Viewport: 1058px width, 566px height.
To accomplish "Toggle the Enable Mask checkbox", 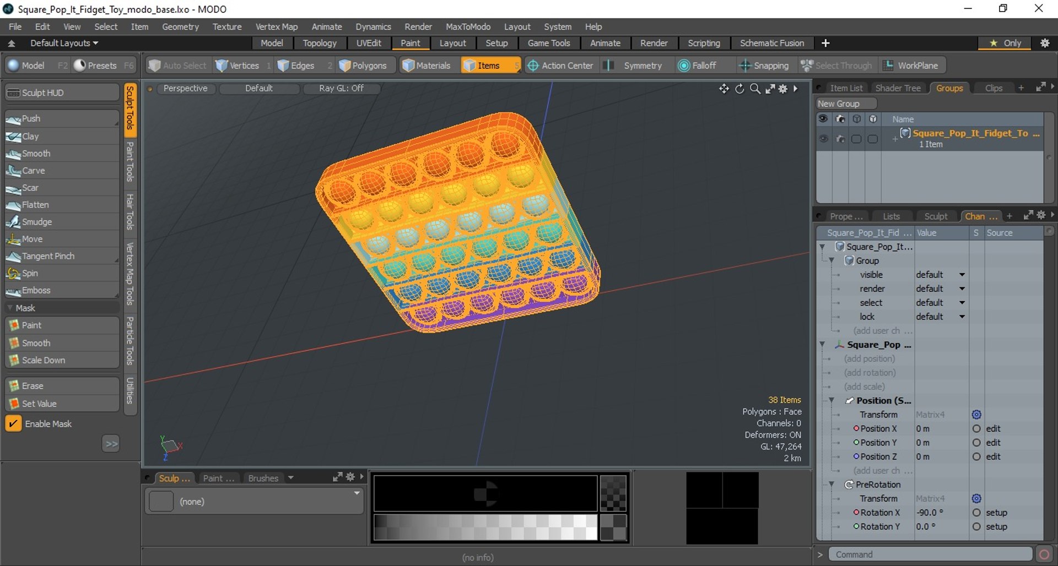I will pyautogui.click(x=13, y=423).
